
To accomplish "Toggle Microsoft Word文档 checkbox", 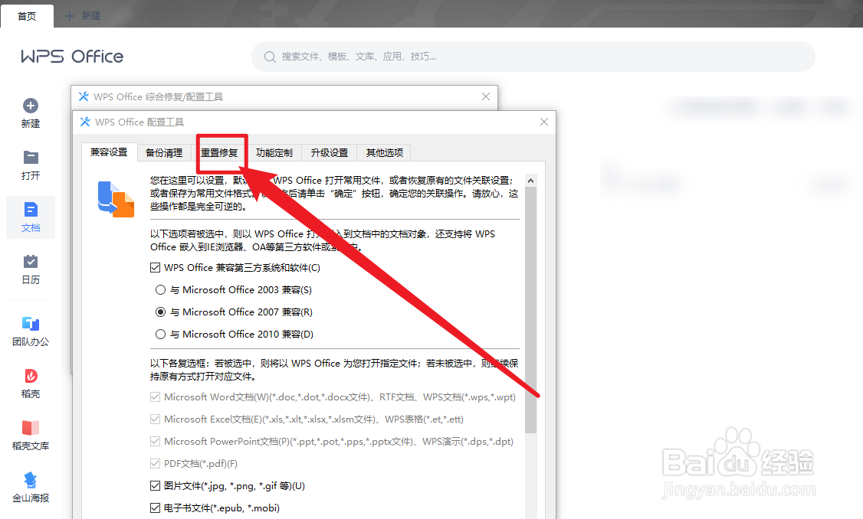I will [156, 397].
